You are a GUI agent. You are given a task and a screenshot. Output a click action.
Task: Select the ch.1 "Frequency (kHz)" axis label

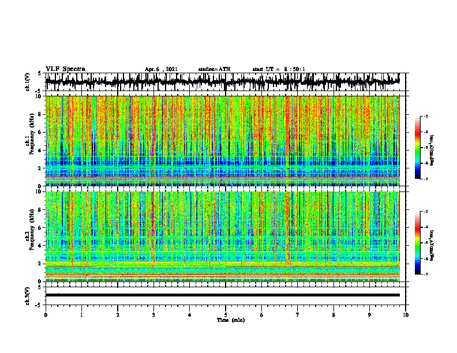(32, 134)
